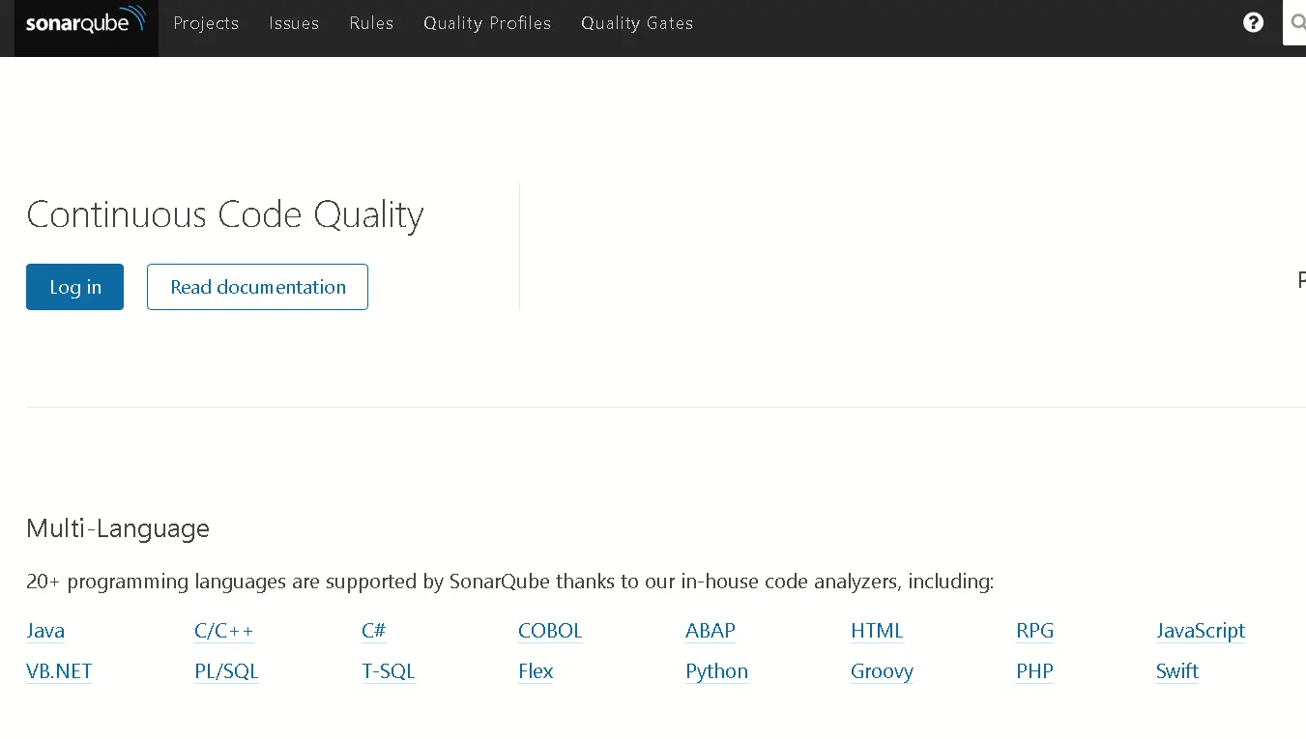
Task: Open the Rules section
Action: point(371,23)
